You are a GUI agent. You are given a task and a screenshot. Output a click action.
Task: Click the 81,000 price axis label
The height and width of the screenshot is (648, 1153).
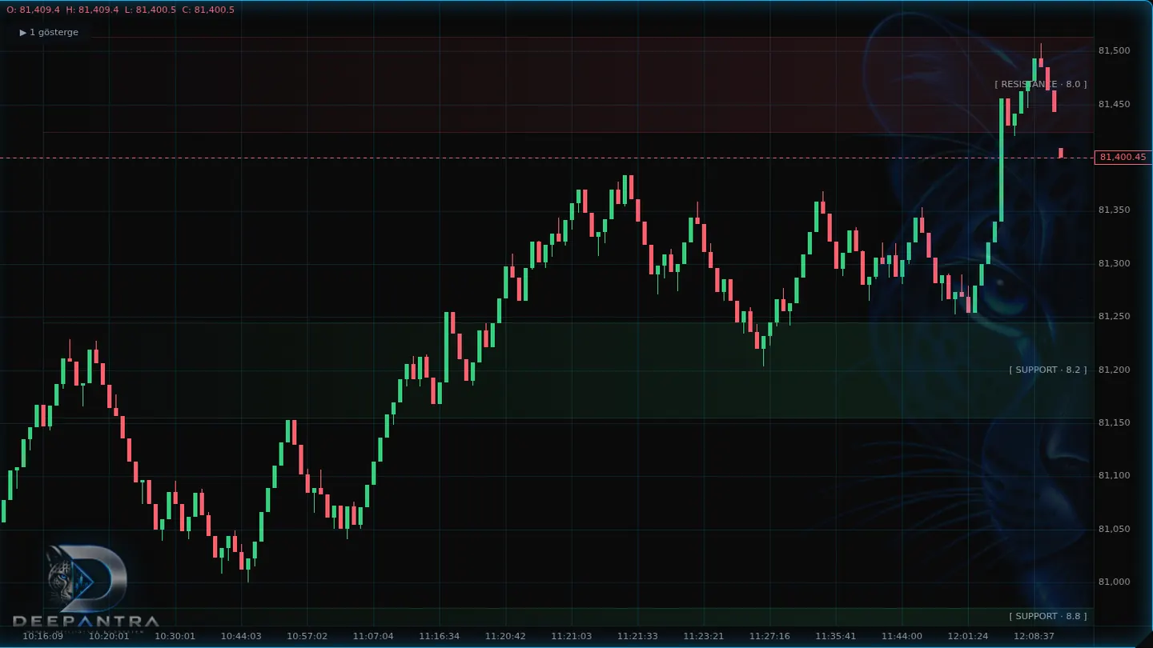[1114, 582]
